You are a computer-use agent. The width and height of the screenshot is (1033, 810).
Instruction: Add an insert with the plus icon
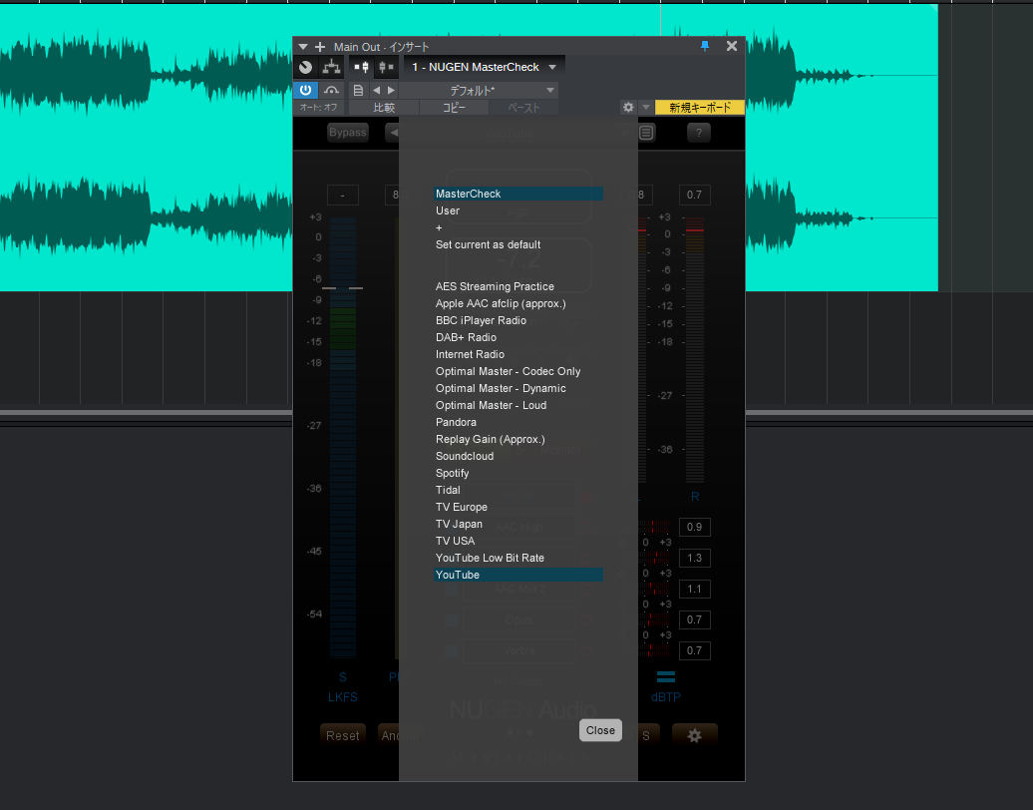click(320, 47)
